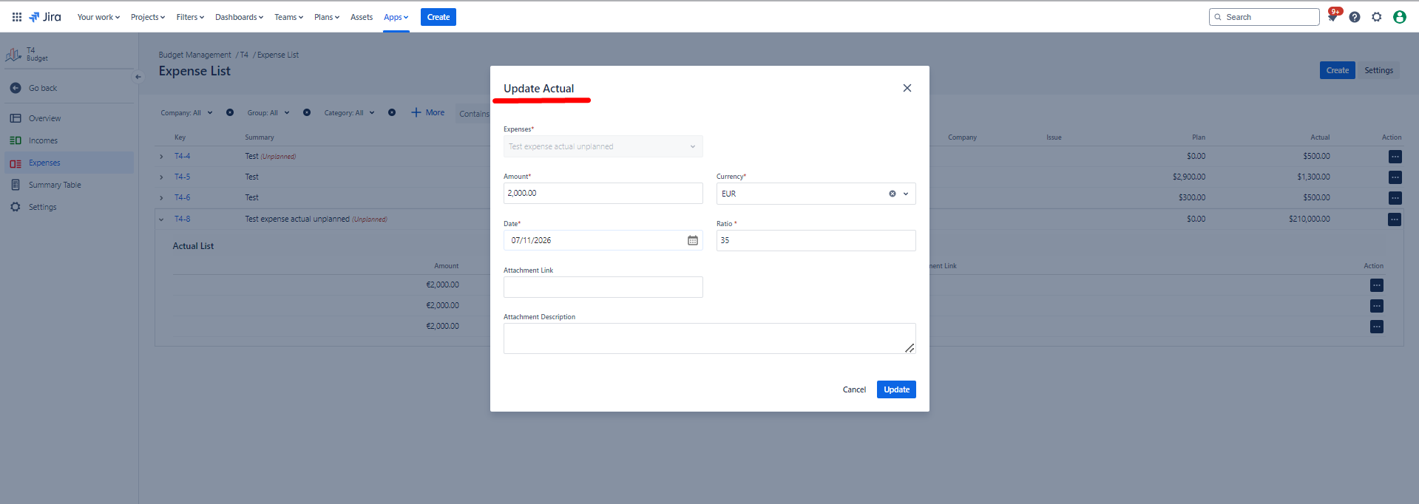
Task: Open action menu for second actual entry
Action: point(1377,306)
